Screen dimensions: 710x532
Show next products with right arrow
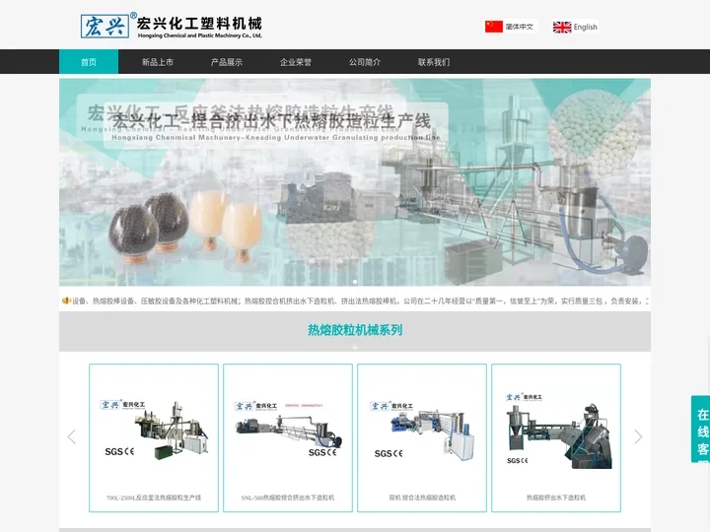click(638, 436)
